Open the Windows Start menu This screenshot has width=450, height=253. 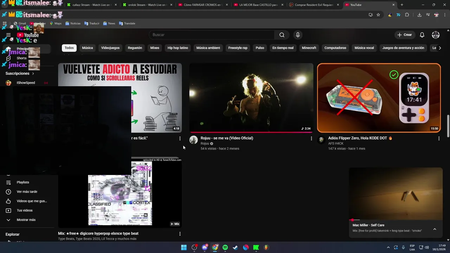point(184,247)
